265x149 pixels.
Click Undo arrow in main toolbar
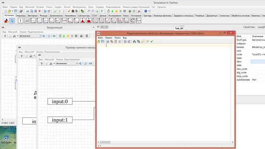pos(45,11)
